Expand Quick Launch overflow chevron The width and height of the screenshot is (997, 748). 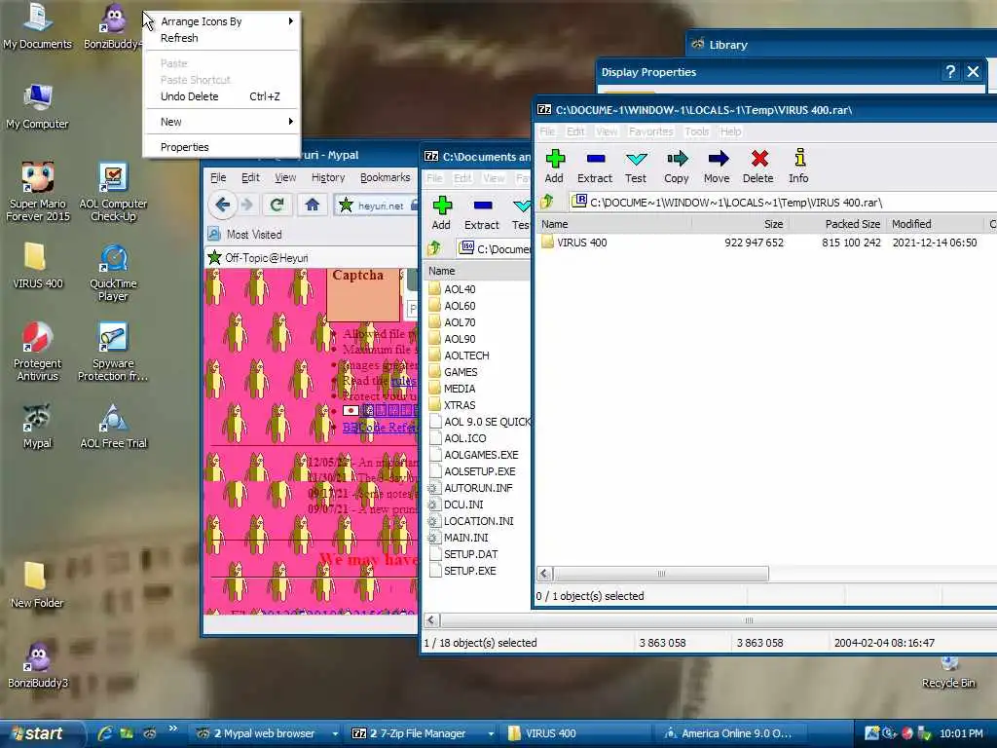pos(173,729)
